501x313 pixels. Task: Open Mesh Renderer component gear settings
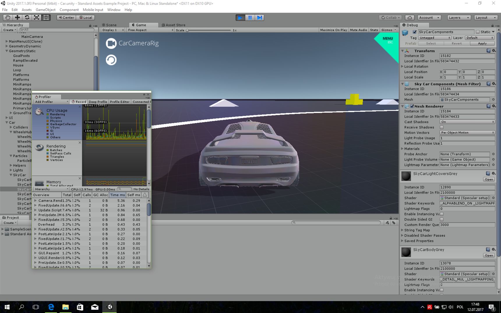coord(494,106)
